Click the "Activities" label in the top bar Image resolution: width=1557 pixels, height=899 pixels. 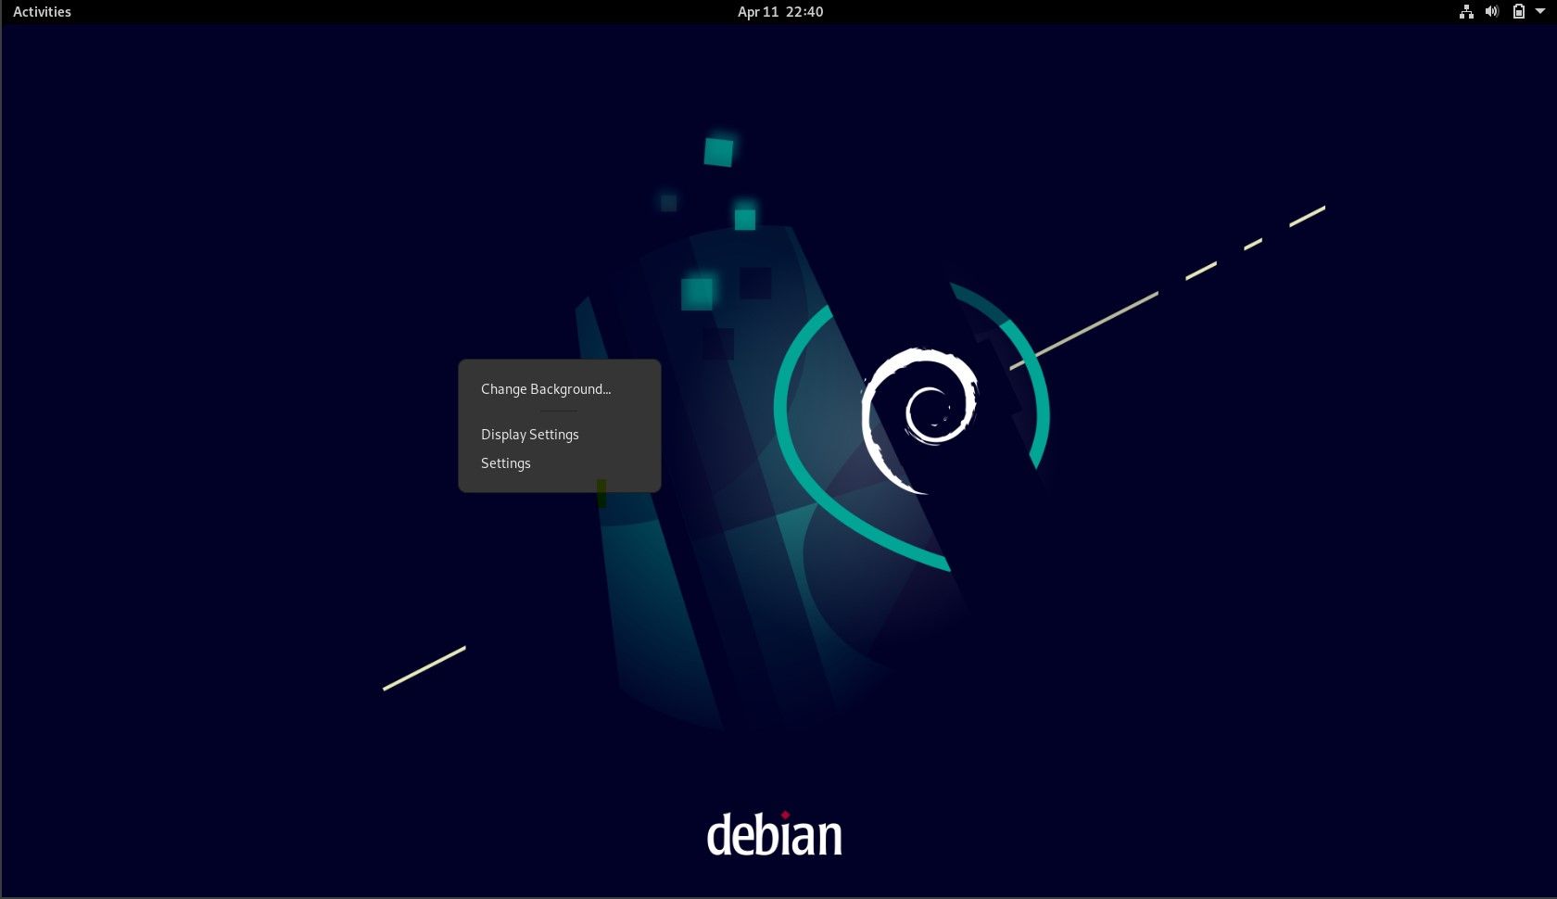pos(41,12)
